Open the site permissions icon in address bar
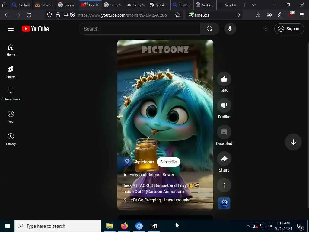This screenshot has width=309, height=232. pos(66,15)
